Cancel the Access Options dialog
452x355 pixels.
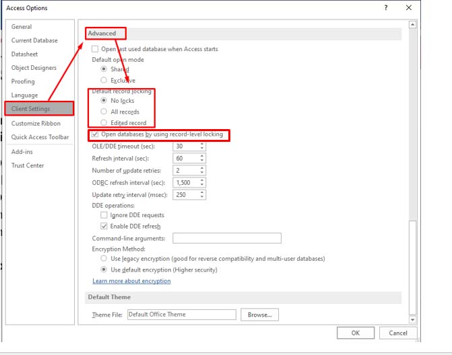tap(398, 333)
